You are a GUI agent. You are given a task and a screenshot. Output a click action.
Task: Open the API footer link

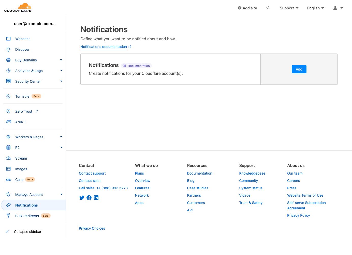[190, 210]
